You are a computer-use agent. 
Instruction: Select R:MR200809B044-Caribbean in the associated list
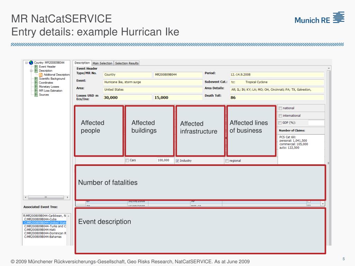[x=45, y=216]
